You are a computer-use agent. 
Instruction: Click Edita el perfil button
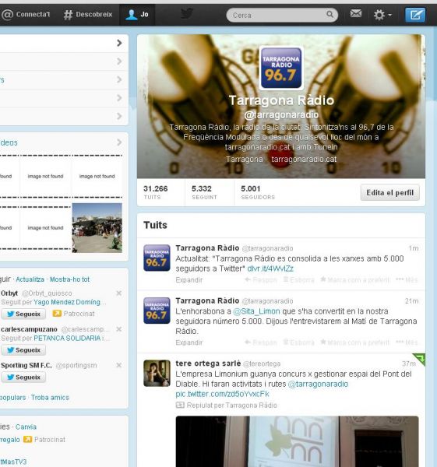click(390, 193)
